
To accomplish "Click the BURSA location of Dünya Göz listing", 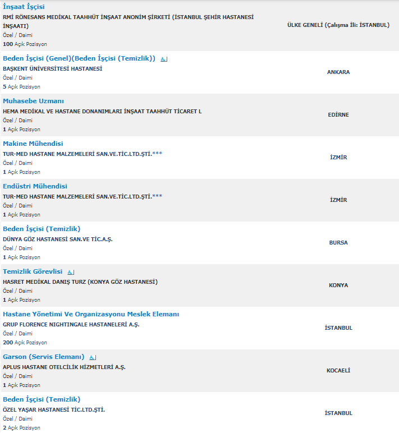I will pyautogui.click(x=338, y=243).
